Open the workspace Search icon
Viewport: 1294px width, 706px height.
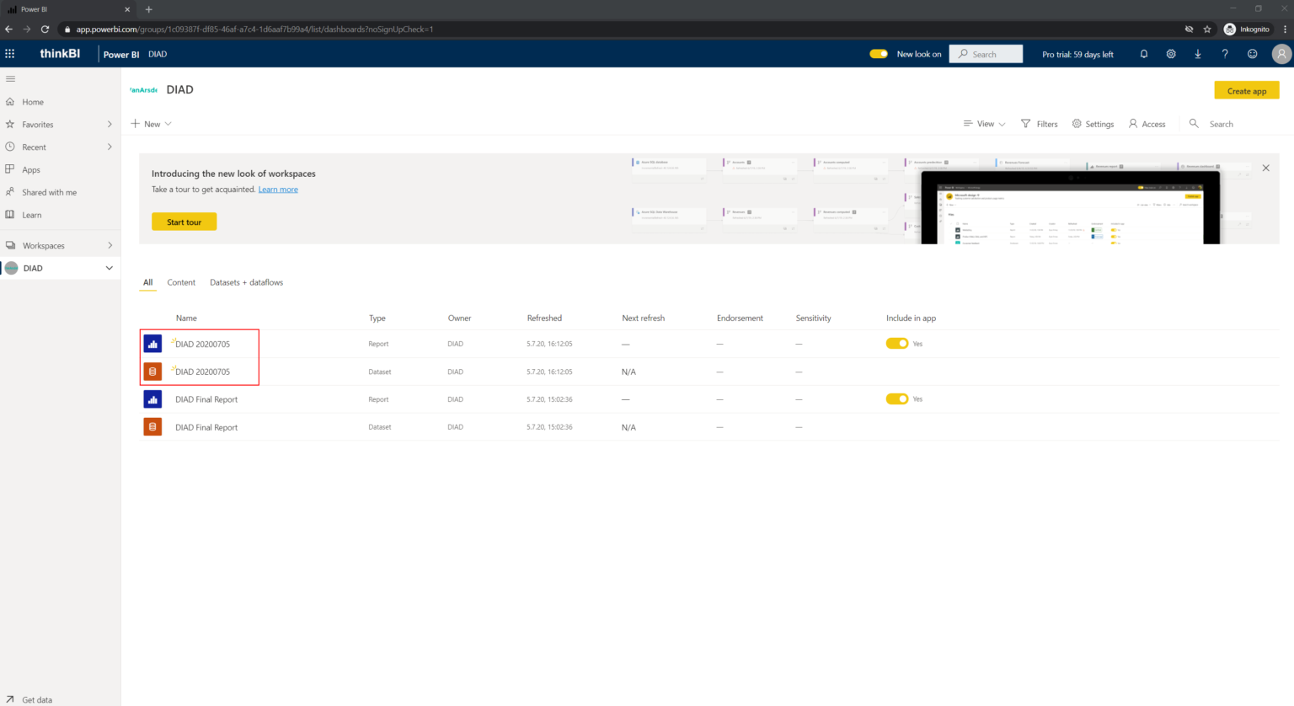[x=1193, y=124]
